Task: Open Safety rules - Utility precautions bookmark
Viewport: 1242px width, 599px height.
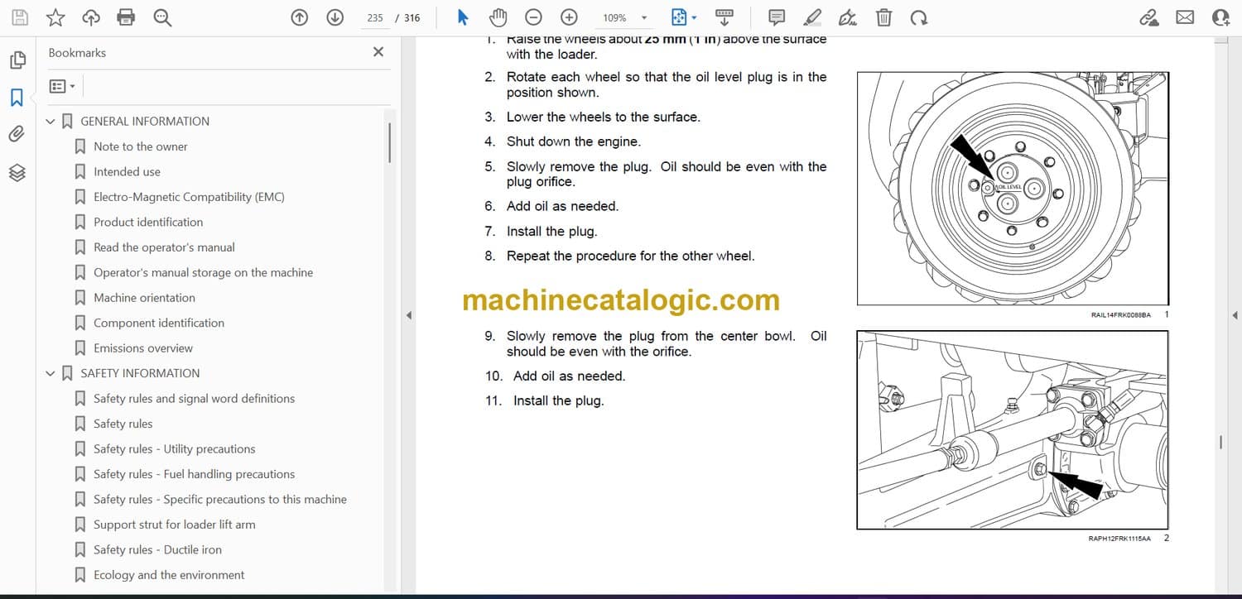Action: tap(175, 449)
